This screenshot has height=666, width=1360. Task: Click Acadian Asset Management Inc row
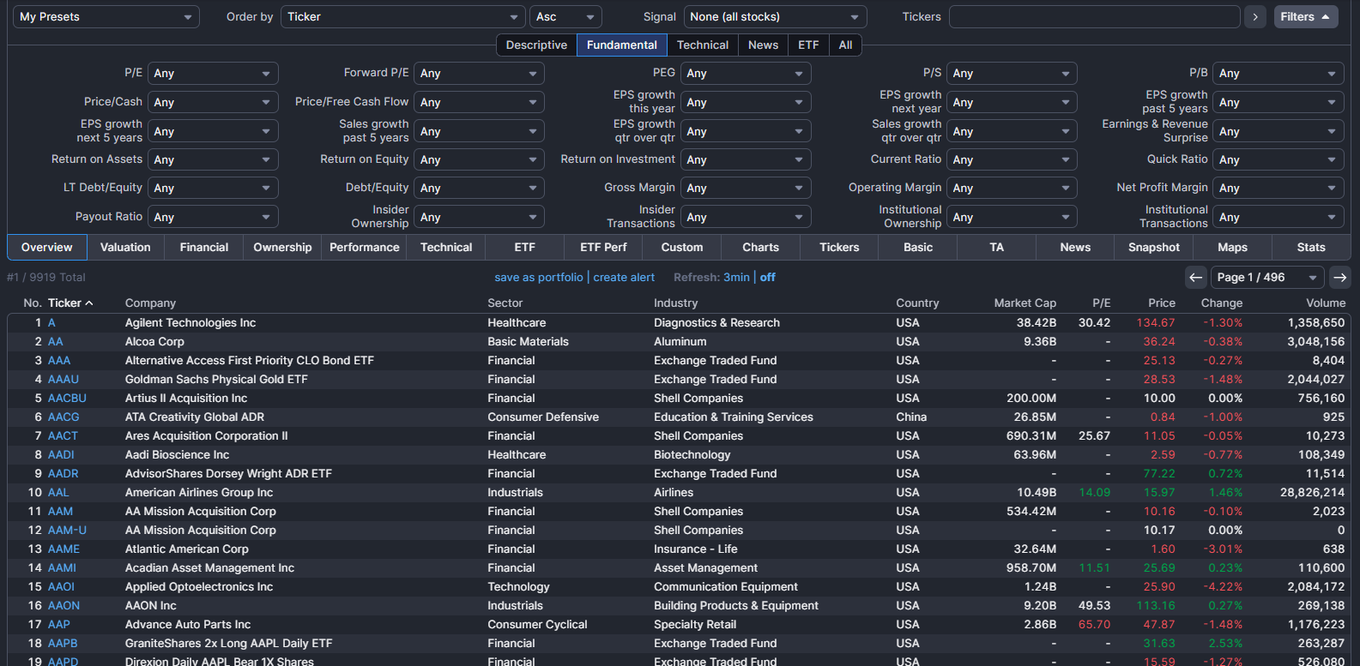tap(679, 568)
